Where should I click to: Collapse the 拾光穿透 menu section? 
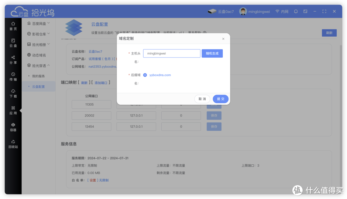click(39, 65)
